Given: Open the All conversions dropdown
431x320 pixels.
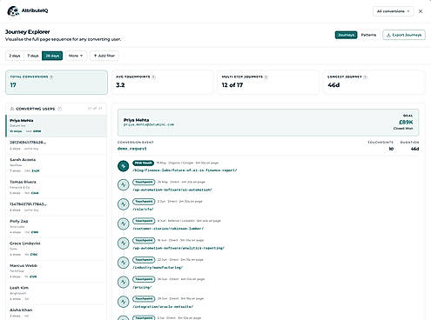Looking at the screenshot, I should point(393,11).
